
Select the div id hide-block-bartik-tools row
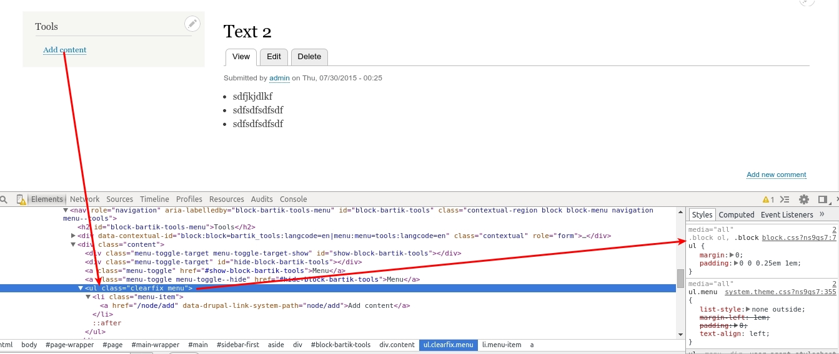pos(224,262)
